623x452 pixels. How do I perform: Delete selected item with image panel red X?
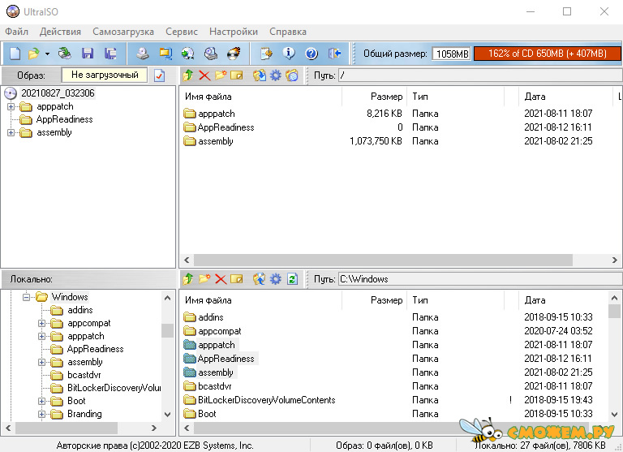click(204, 75)
